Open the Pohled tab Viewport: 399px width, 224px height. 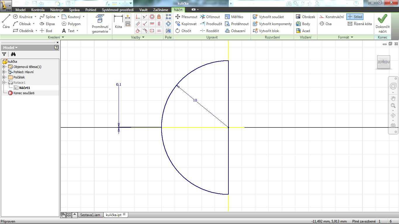[x=91, y=10]
